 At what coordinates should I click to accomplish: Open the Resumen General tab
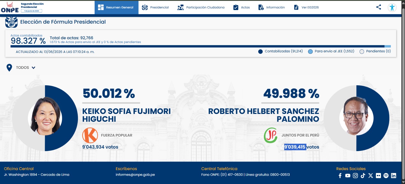(x=116, y=7)
